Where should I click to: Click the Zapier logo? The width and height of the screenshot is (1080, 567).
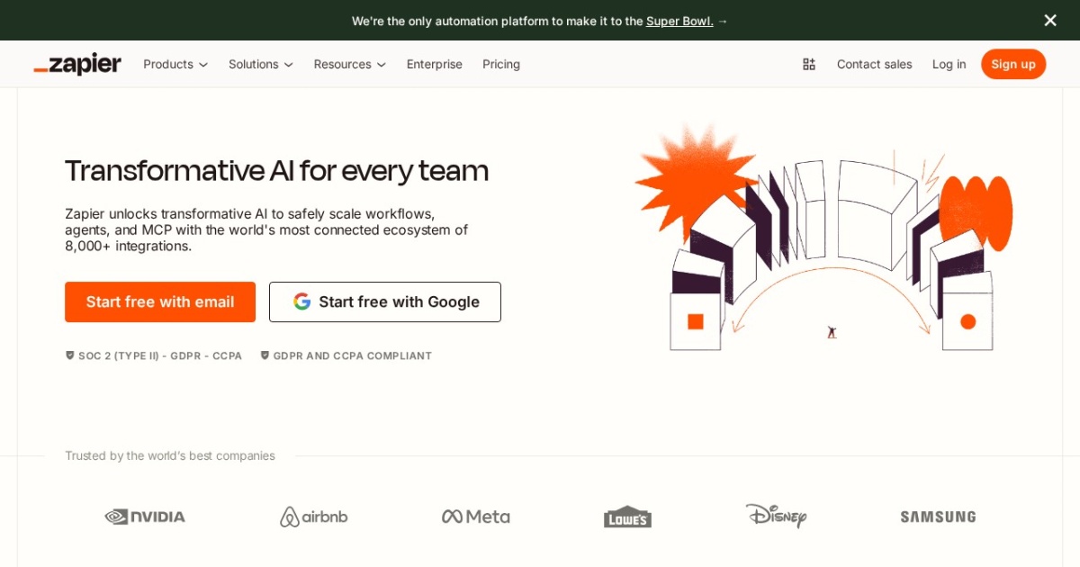coord(76,64)
